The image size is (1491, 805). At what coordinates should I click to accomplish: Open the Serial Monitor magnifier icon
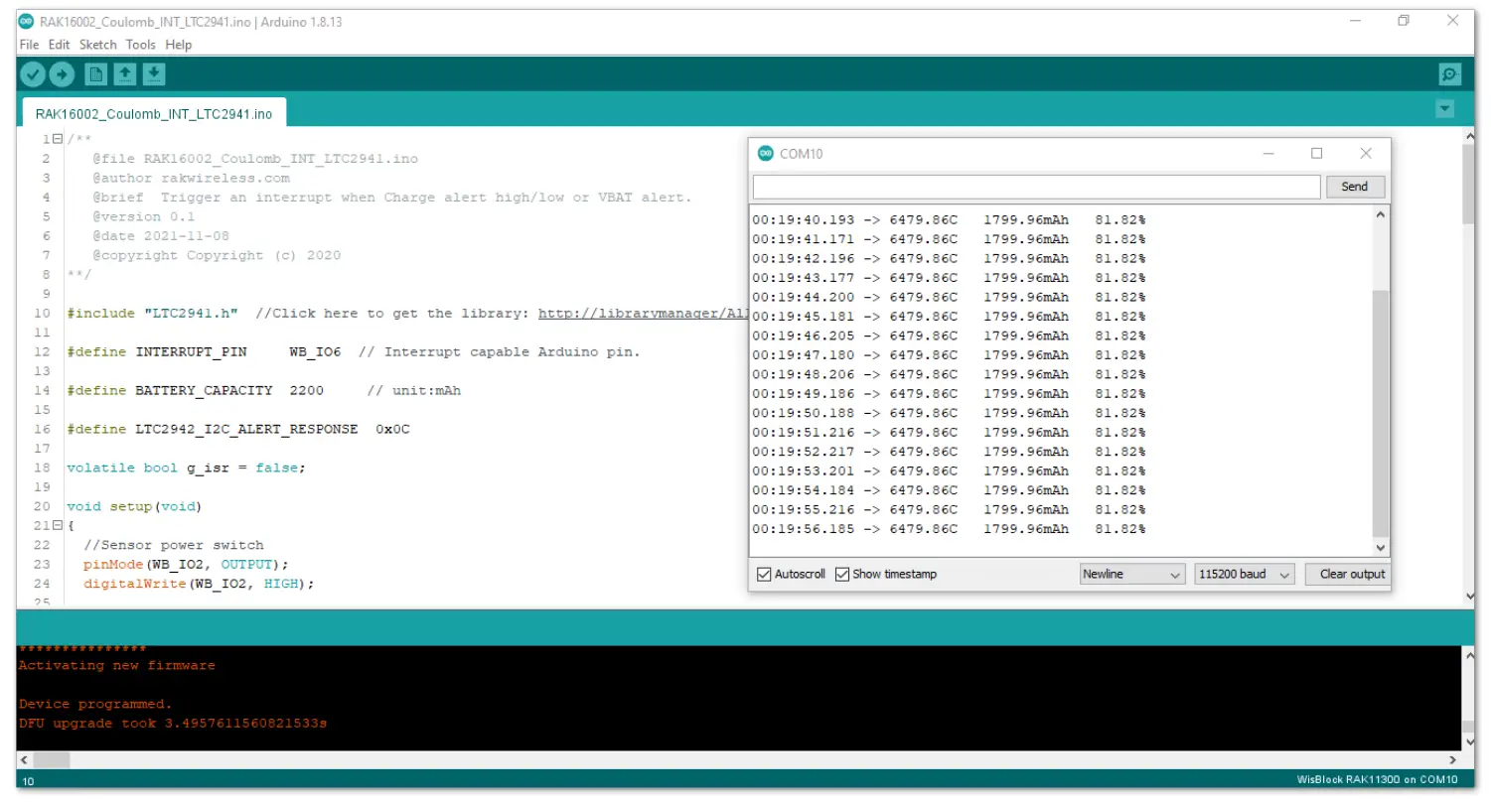1450,74
